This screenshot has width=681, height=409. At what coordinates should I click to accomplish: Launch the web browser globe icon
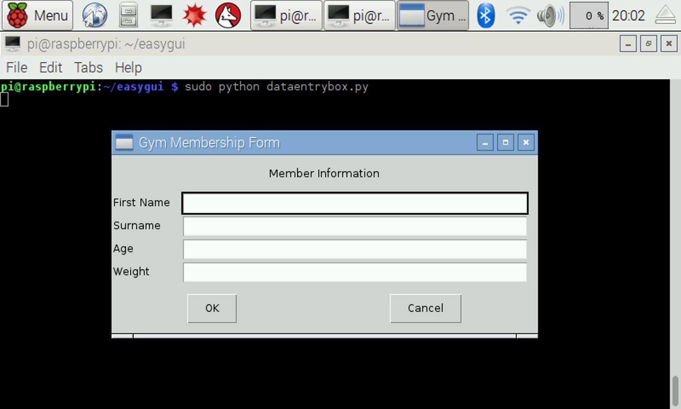[94, 15]
